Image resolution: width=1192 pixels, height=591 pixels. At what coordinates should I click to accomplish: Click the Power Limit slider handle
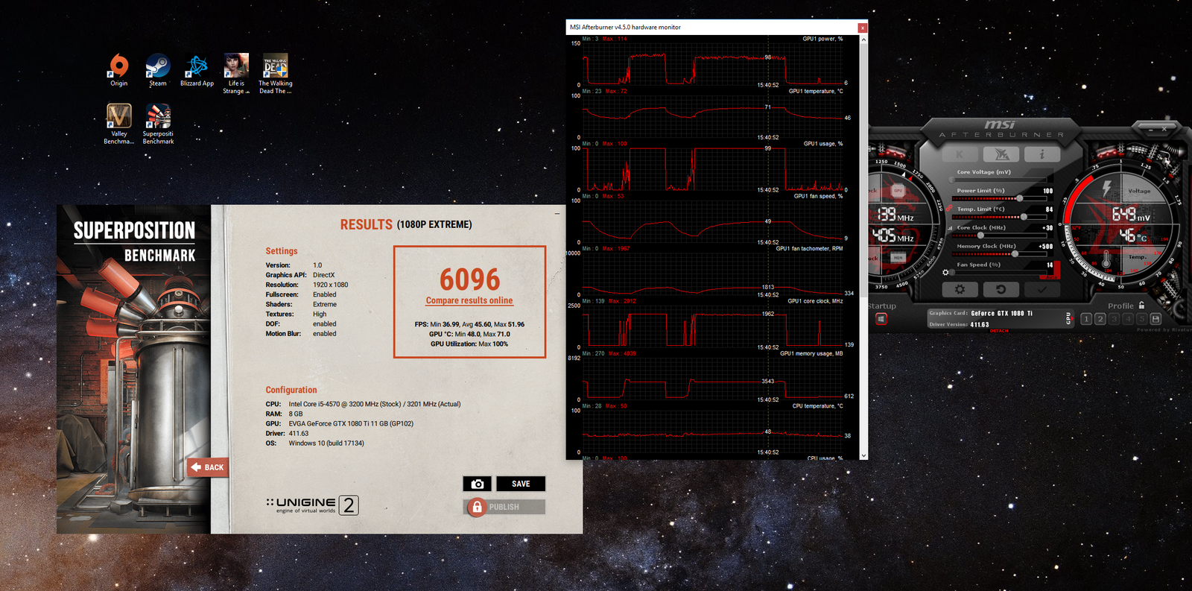click(x=1020, y=198)
